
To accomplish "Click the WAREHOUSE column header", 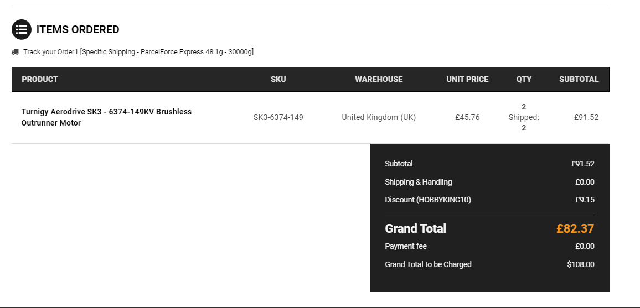I will click(379, 79).
